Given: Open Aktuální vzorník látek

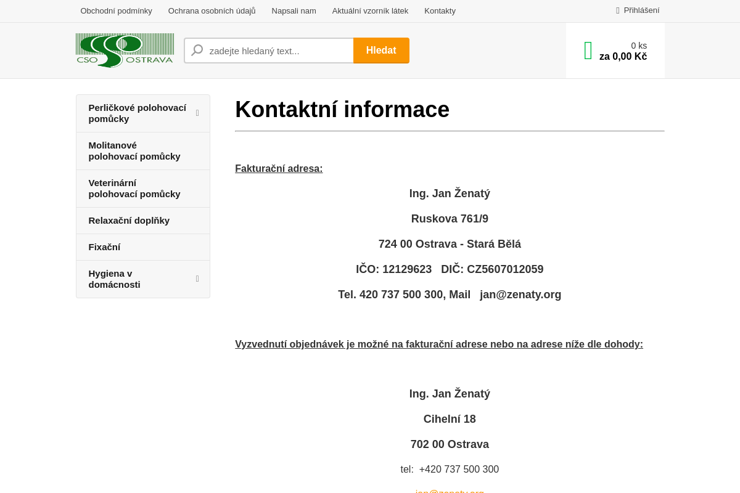Looking at the screenshot, I should click(370, 10).
